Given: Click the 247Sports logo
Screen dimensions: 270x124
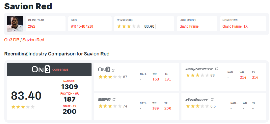Looking at the screenshot, I should coord(199,69).
